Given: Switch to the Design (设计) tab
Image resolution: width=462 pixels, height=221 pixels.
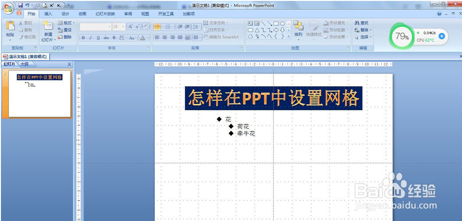Looking at the screenshot, I should click(65, 14).
